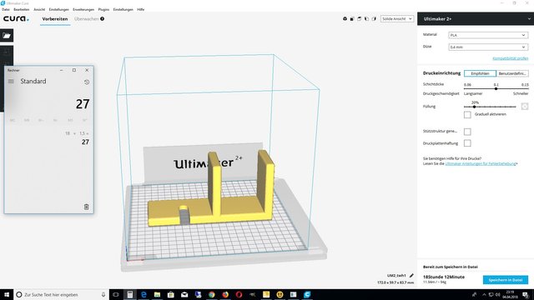Launch Firefox from the taskbar

(x=225, y=294)
